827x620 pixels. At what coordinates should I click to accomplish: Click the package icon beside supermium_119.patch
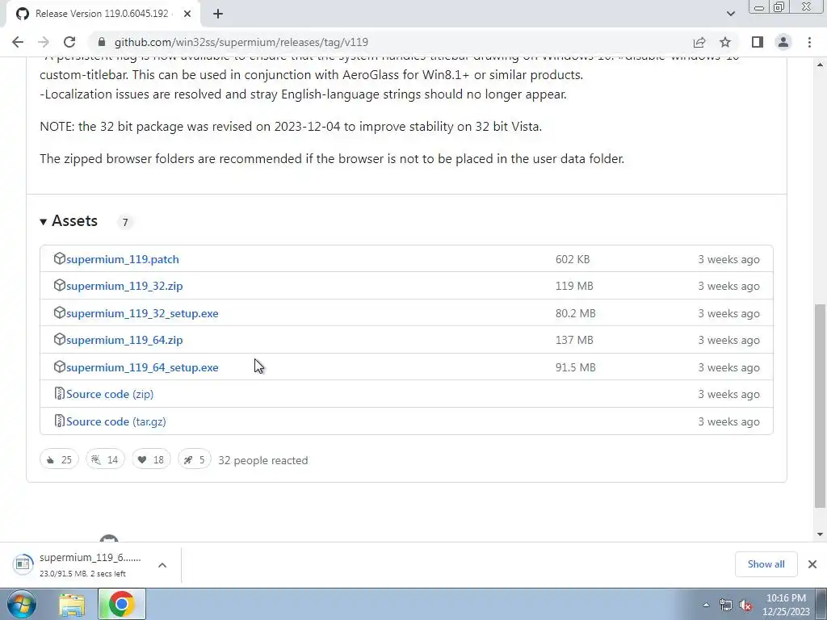[60, 258]
